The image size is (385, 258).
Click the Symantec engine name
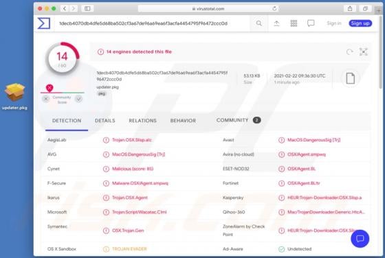57,226
